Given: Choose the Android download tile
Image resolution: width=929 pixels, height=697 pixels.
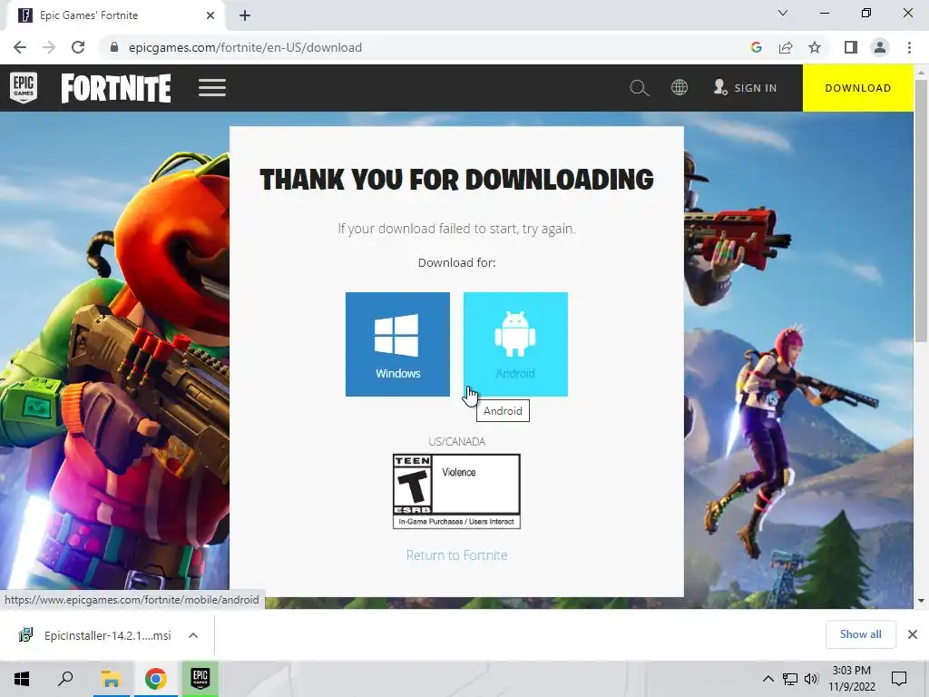Looking at the screenshot, I should [x=515, y=344].
